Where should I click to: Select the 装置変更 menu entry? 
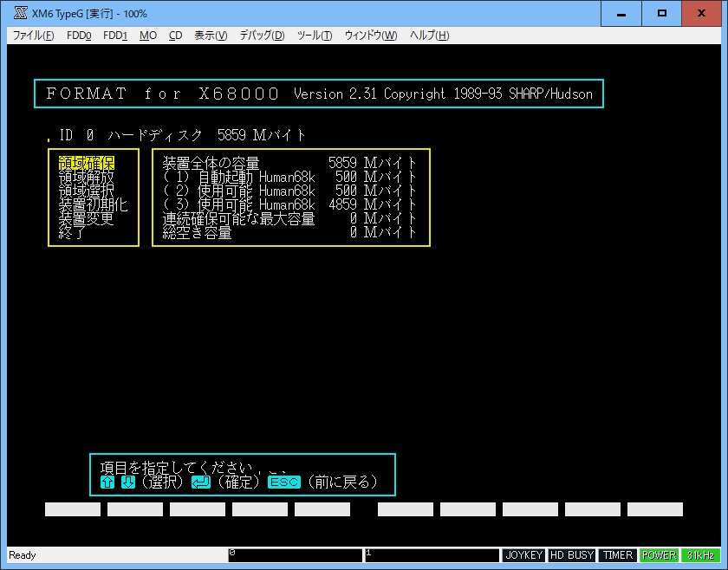[87, 218]
